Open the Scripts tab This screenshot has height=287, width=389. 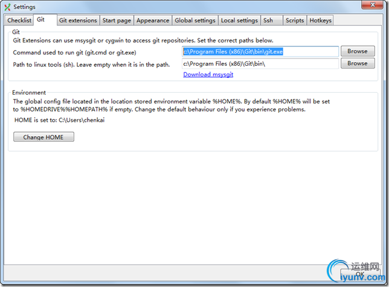(295, 20)
